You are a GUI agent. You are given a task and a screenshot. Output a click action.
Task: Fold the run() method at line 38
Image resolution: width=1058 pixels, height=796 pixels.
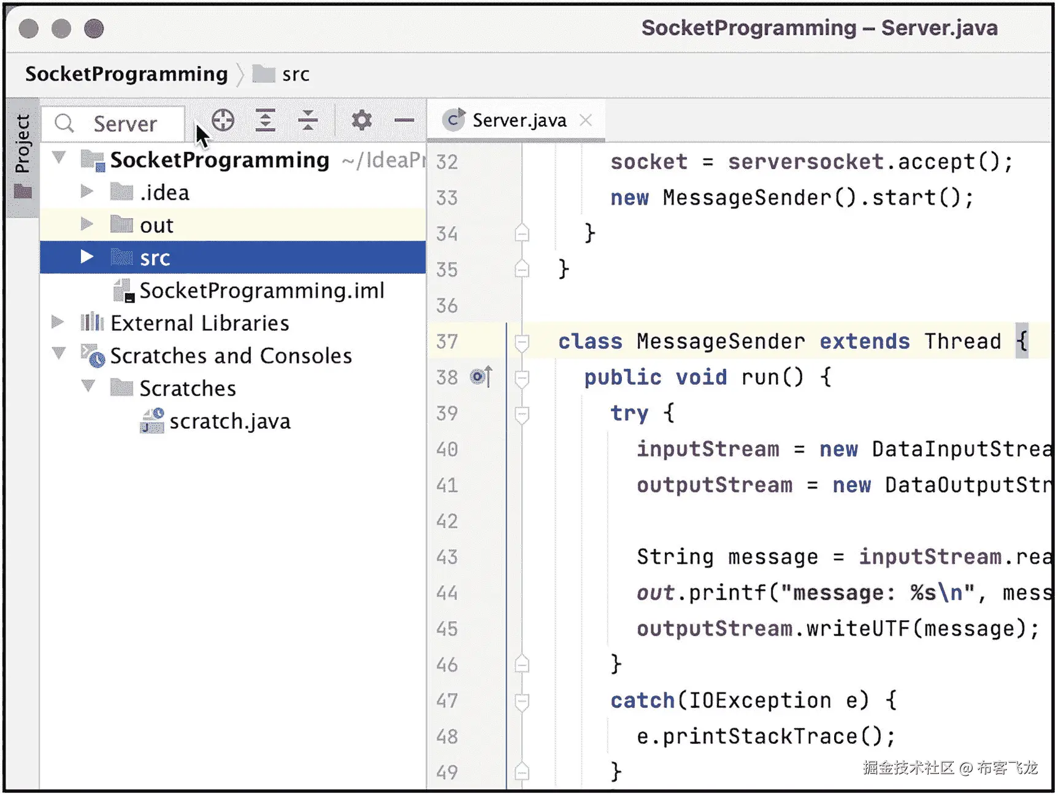(x=522, y=378)
